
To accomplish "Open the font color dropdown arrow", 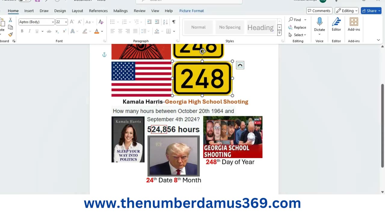I will pos(102,31).
